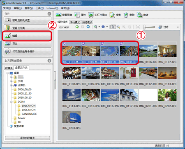This screenshot has height=149, width=185.
Task: Switch to the Favorites folder tab
Action: click(9, 68)
